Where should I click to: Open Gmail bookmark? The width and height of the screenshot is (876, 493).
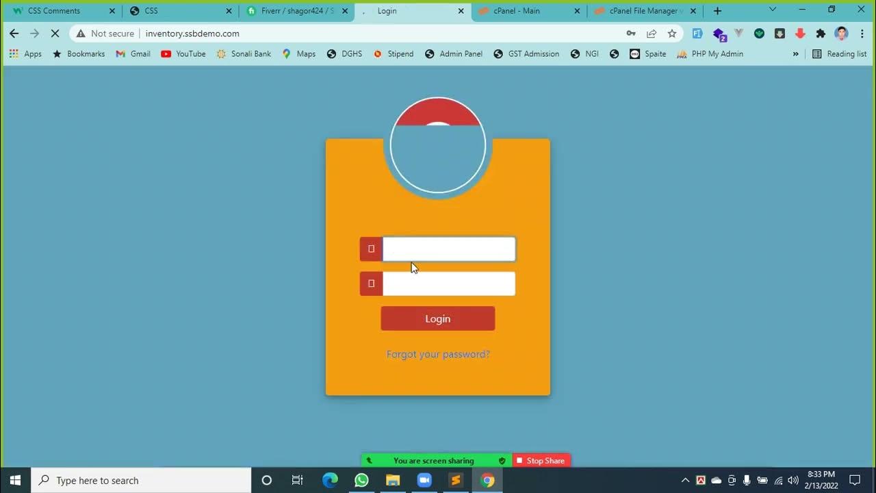click(133, 54)
